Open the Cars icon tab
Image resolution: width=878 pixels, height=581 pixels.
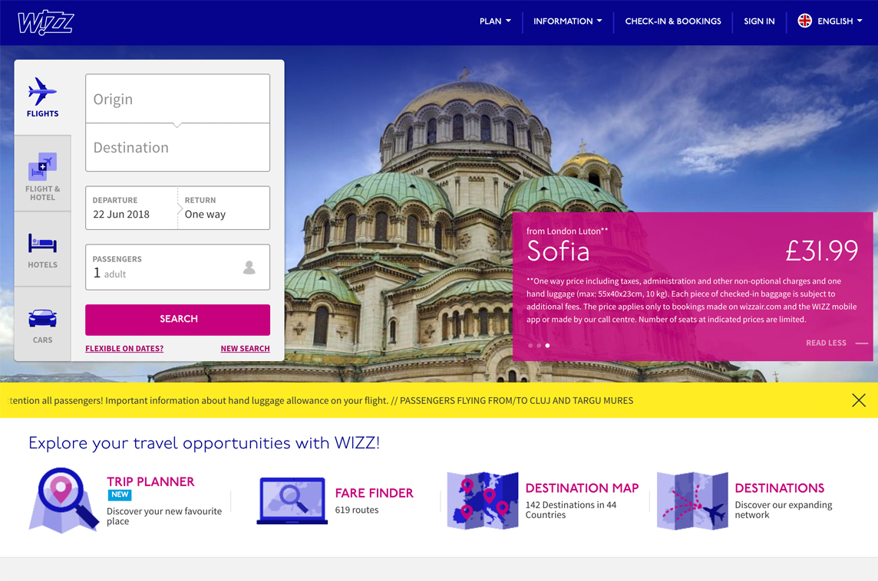click(42, 325)
